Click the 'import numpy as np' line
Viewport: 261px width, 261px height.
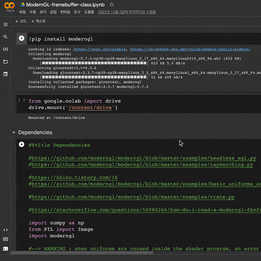[x=56, y=223]
